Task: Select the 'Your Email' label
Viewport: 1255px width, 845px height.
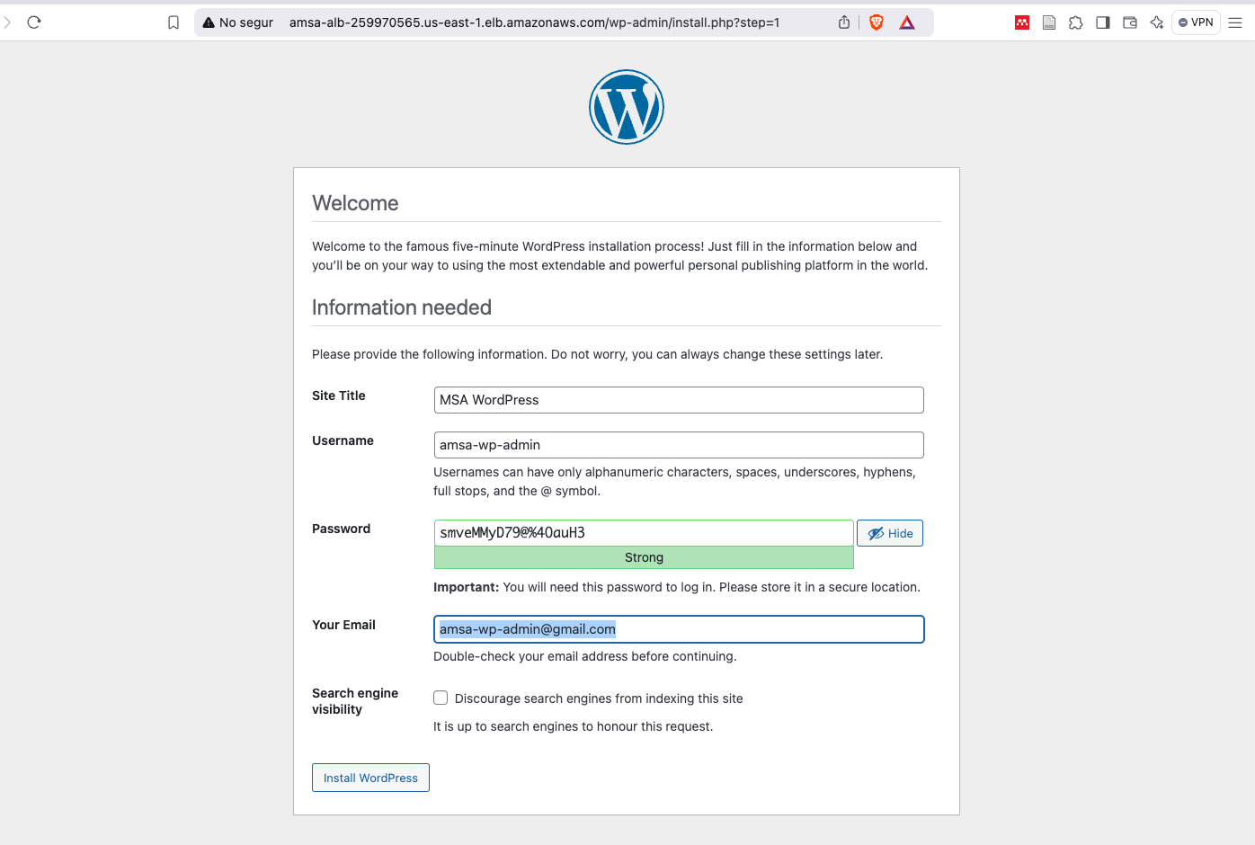Action: tap(343, 625)
